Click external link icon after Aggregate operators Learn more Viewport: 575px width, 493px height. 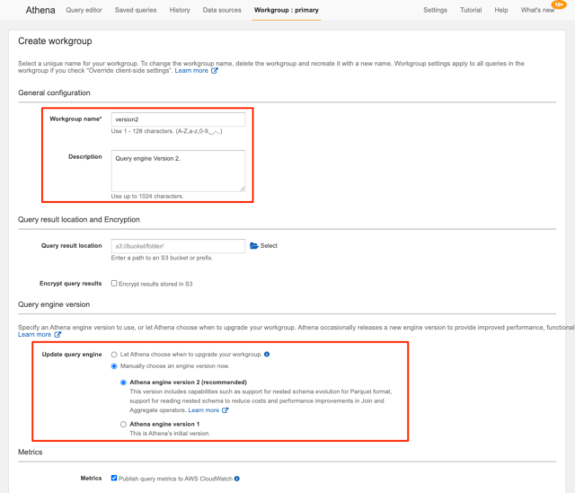226,410
